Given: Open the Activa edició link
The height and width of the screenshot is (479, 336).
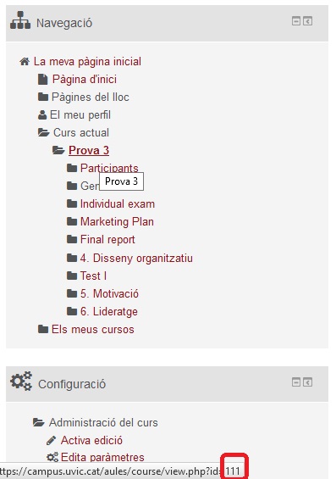Looking at the screenshot, I should point(91,440).
